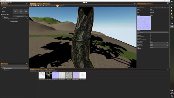Click filter funnel icon in Properties panel header
This screenshot has height=98, width=174.
coord(27,4)
